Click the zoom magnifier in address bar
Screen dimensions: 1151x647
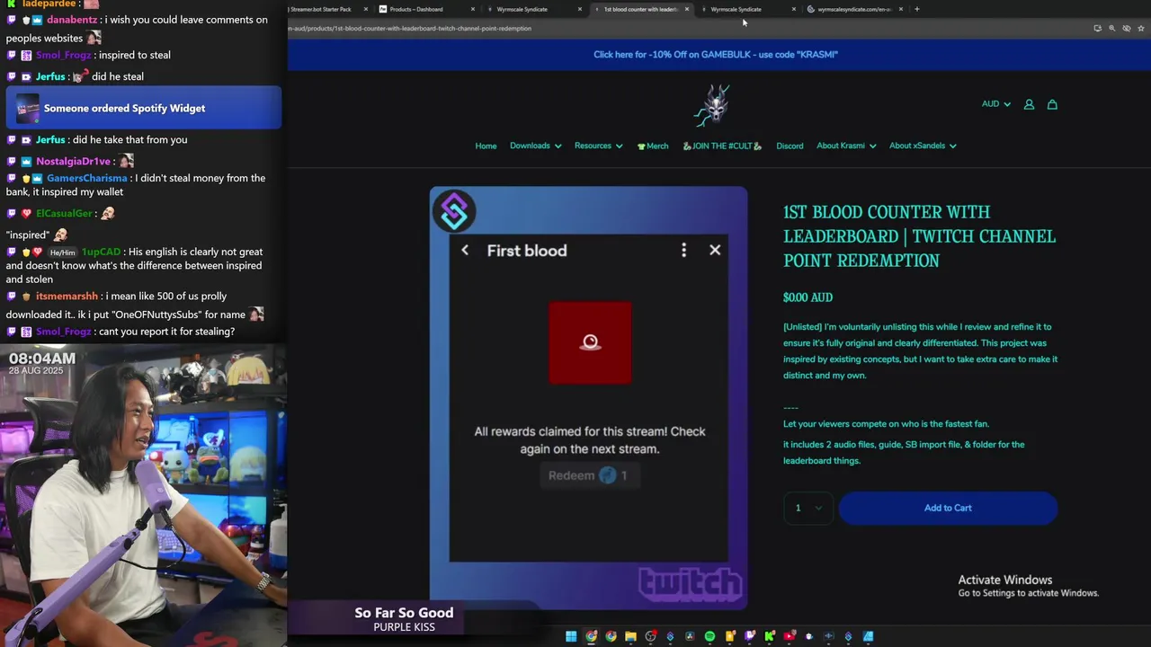[x=1111, y=28]
